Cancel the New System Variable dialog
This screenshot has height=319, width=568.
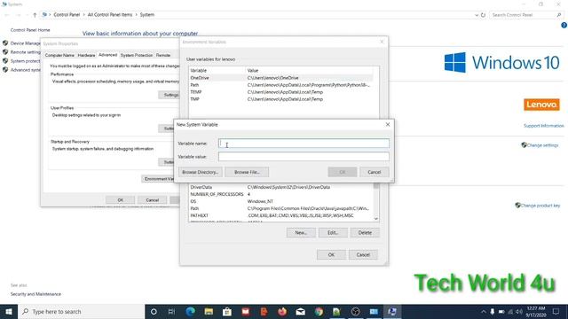tap(375, 172)
